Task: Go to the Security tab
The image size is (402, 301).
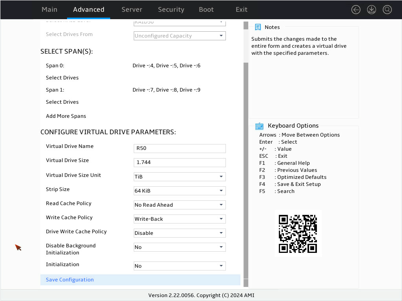Action: [171, 9]
